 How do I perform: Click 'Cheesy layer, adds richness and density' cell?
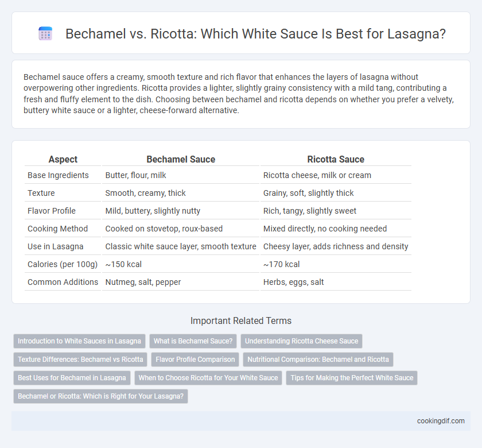point(336,246)
